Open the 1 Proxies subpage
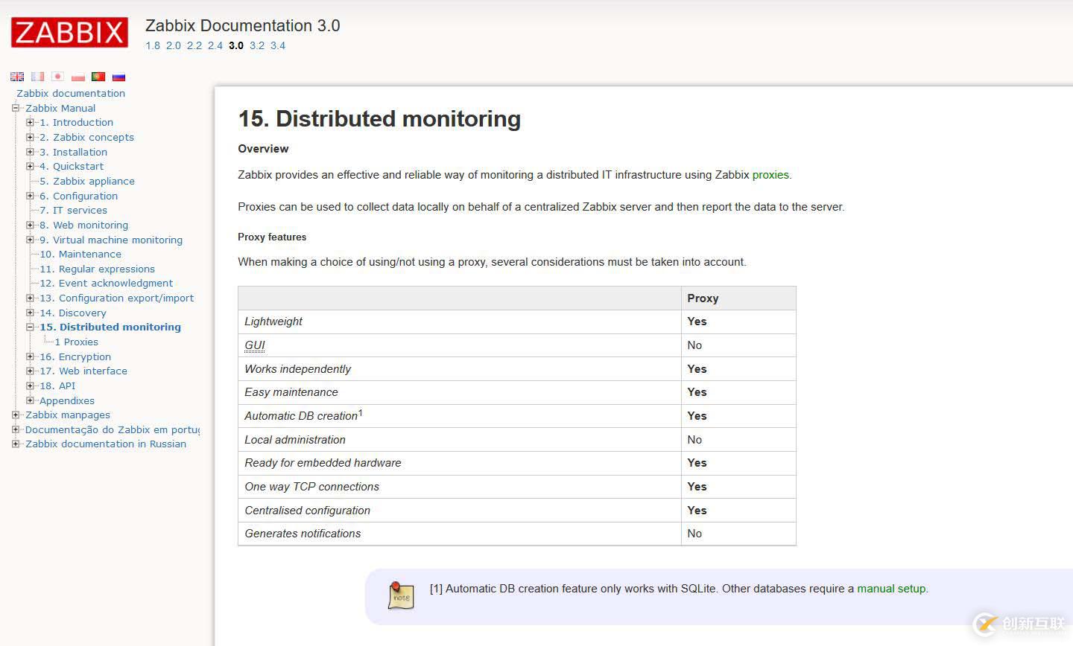 click(77, 342)
